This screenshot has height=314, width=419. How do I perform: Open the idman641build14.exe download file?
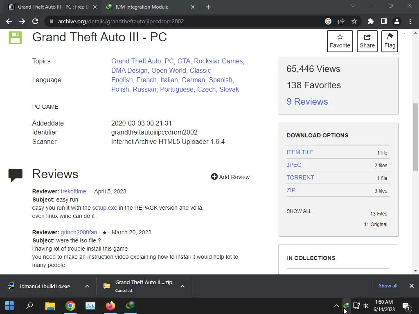(x=45, y=286)
